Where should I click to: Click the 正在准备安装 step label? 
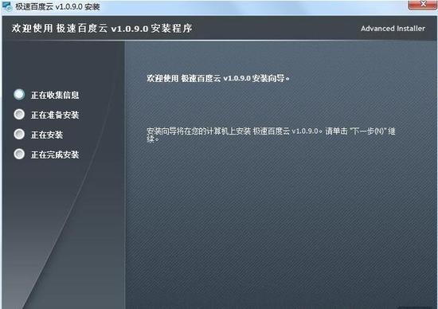(x=55, y=115)
